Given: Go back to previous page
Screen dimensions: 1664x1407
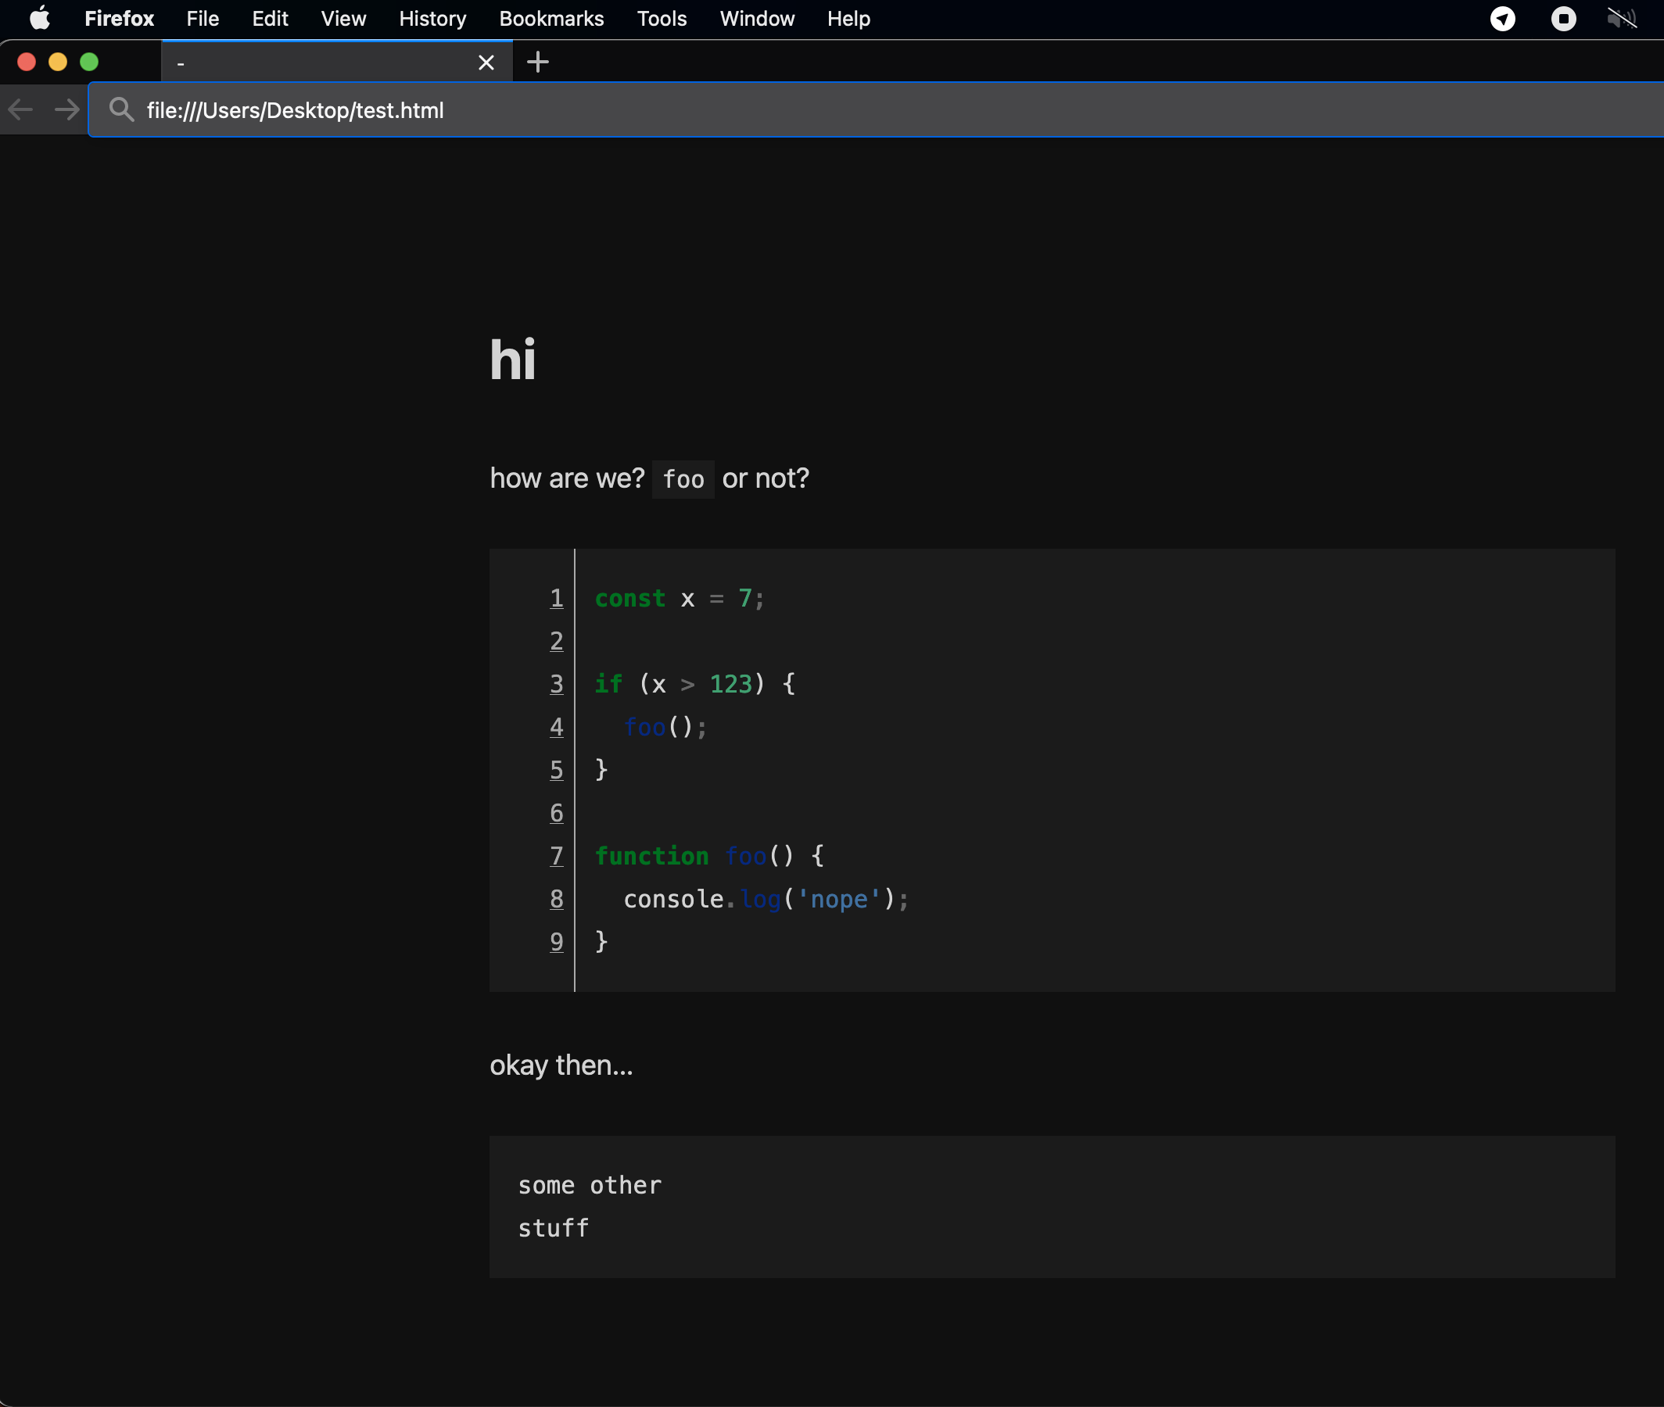Looking at the screenshot, I should [x=21, y=109].
